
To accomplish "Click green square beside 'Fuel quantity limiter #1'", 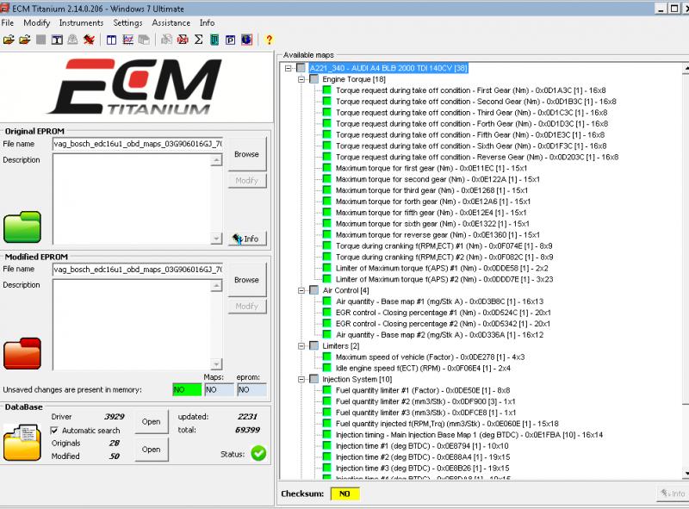I will click(x=327, y=390).
